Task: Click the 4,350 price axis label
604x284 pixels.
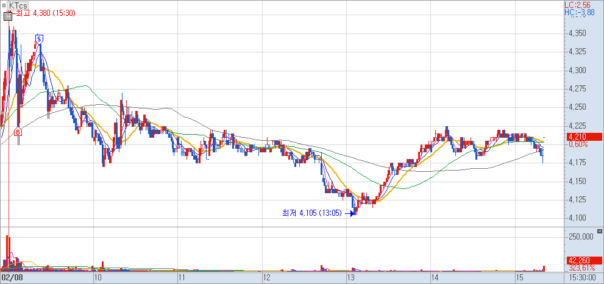Action: [x=577, y=33]
